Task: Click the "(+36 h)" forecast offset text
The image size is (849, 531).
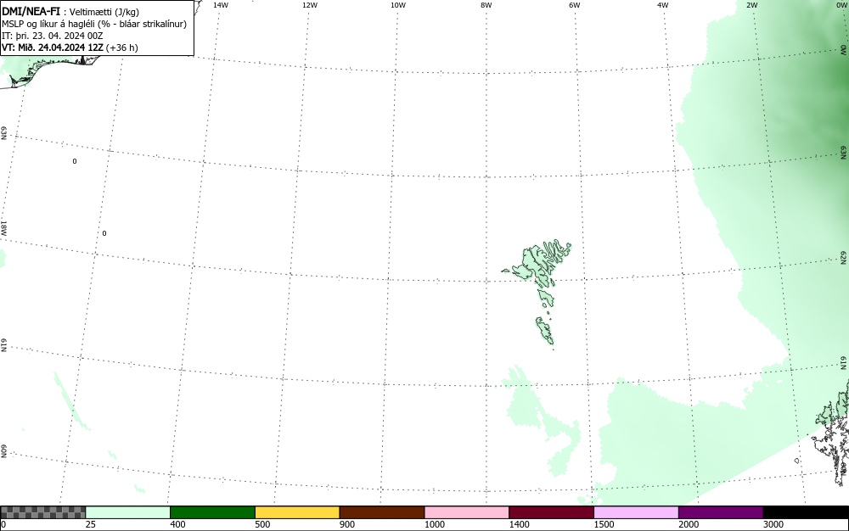Action: pyautogui.click(x=122, y=48)
